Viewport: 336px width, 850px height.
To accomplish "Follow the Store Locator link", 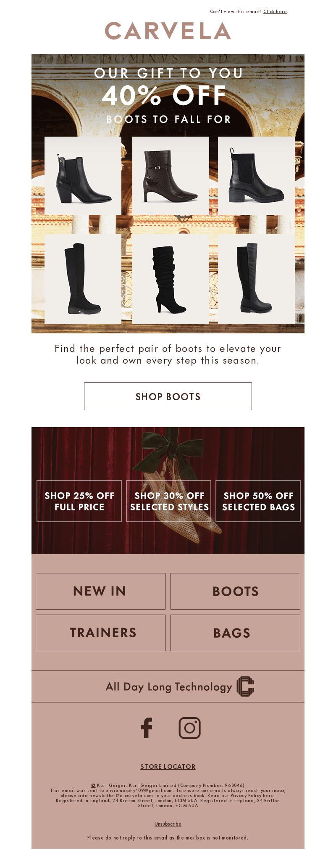I will (168, 766).
